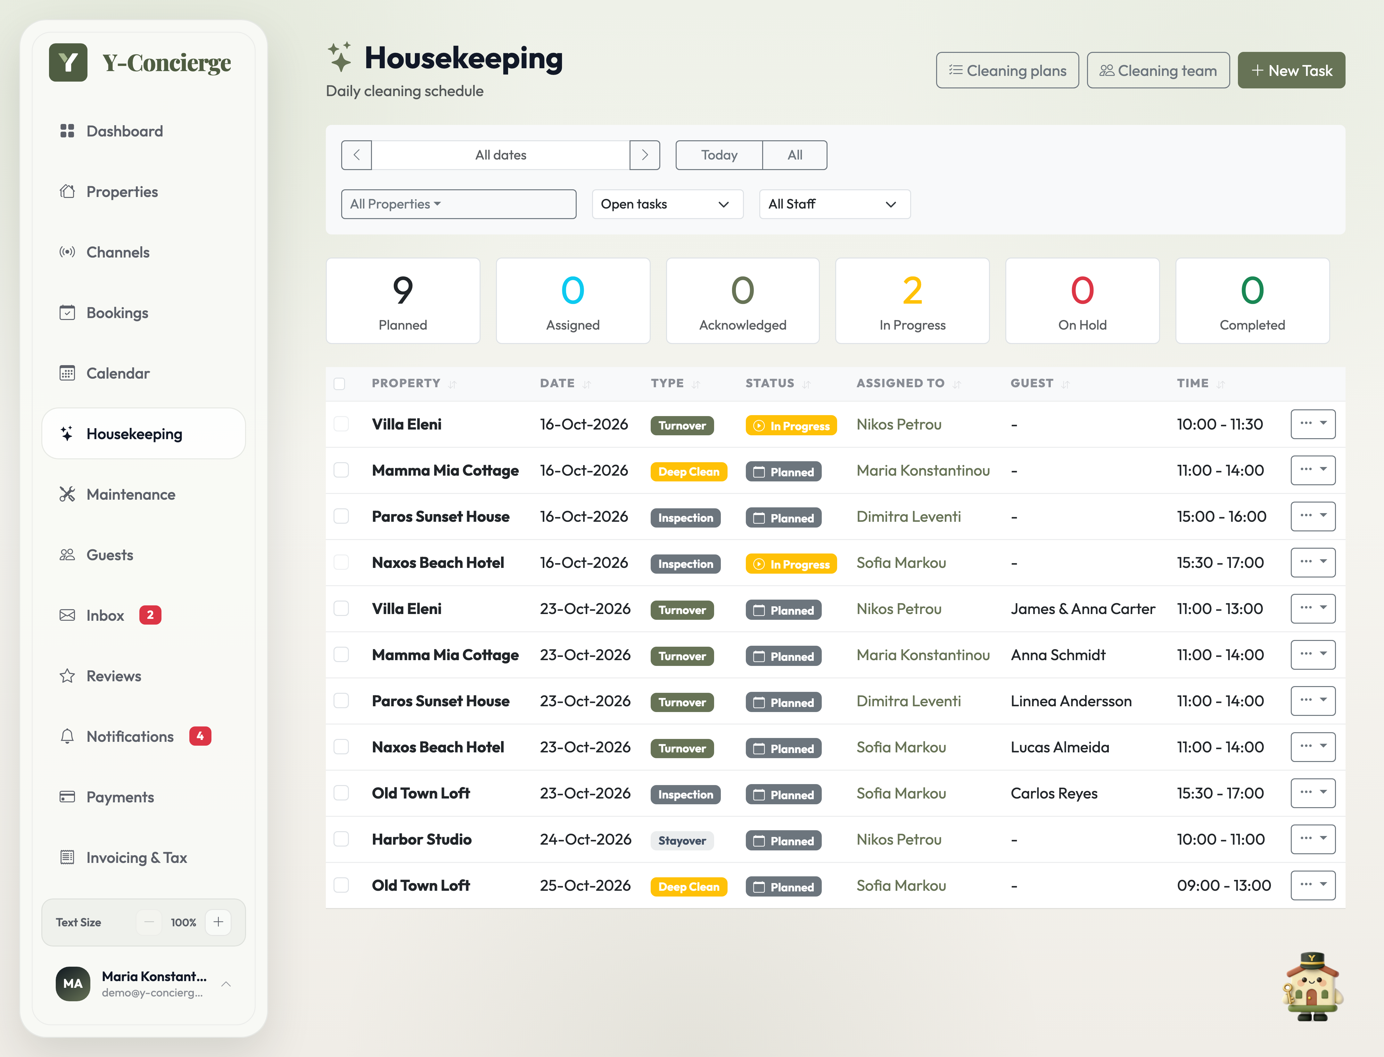This screenshot has height=1057, width=1384.
Task: Open Nikos Petrou link in Harbor Studio row
Action: click(x=899, y=839)
